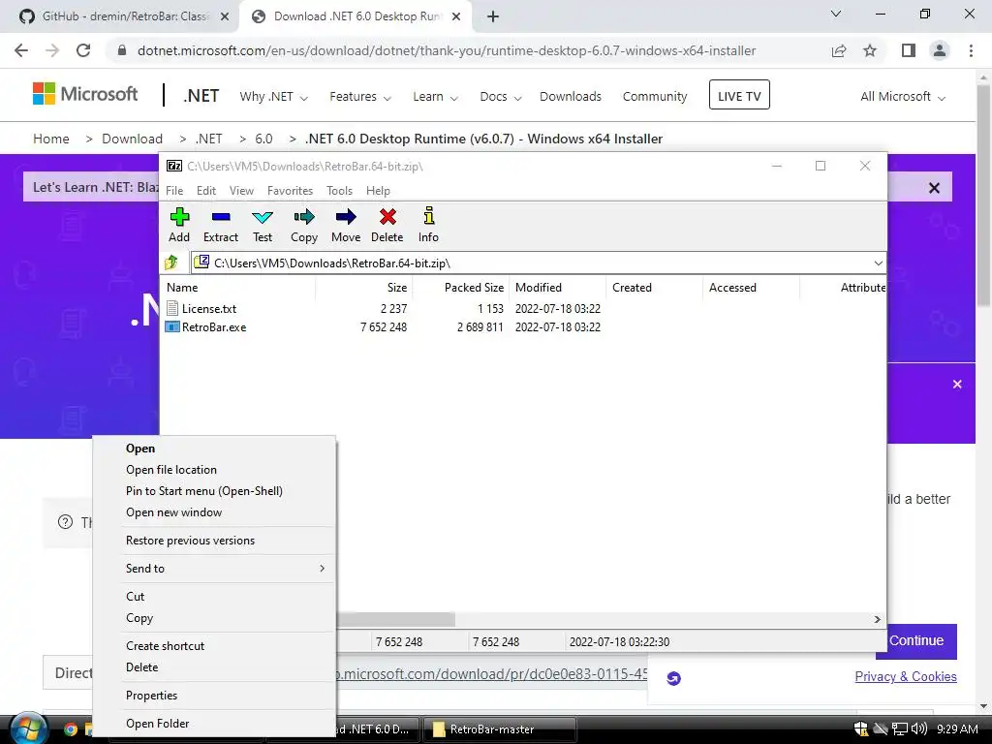The width and height of the screenshot is (992, 744).
Task: Click the 7-Zip Copy toolbar icon
Action: tap(304, 225)
